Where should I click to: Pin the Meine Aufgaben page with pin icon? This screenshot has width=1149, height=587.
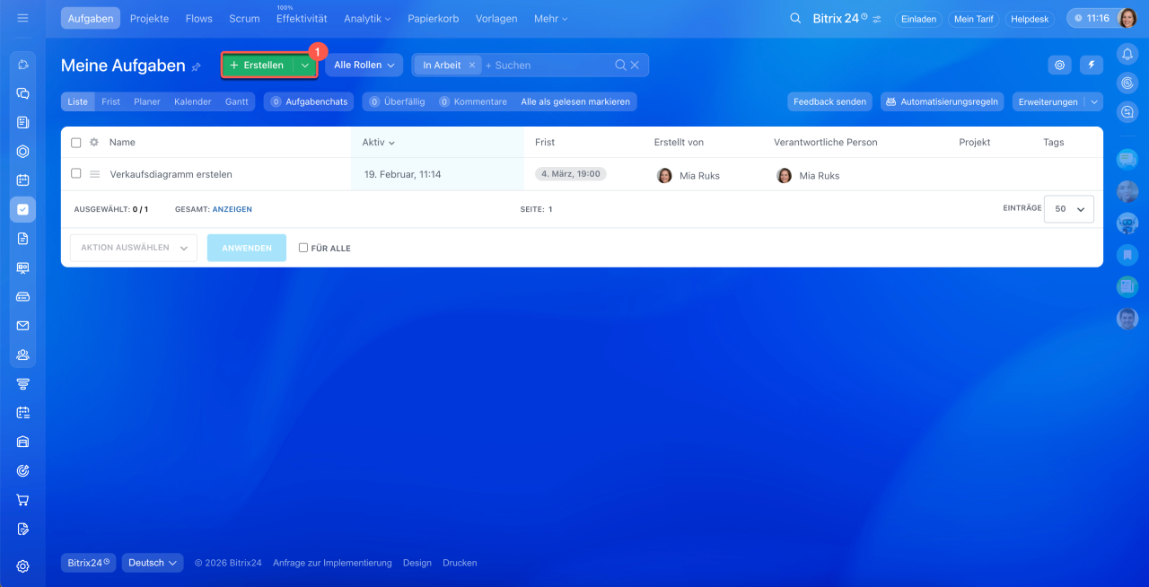[x=197, y=66]
